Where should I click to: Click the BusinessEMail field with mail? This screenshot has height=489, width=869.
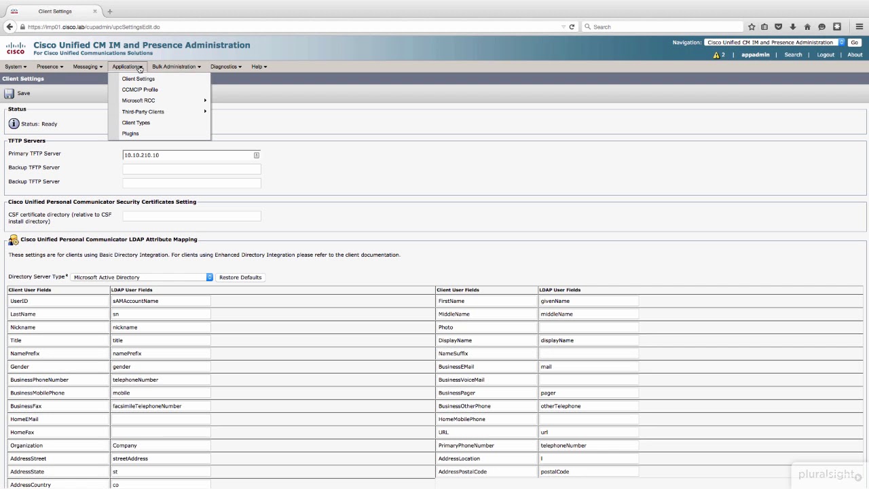point(589,367)
